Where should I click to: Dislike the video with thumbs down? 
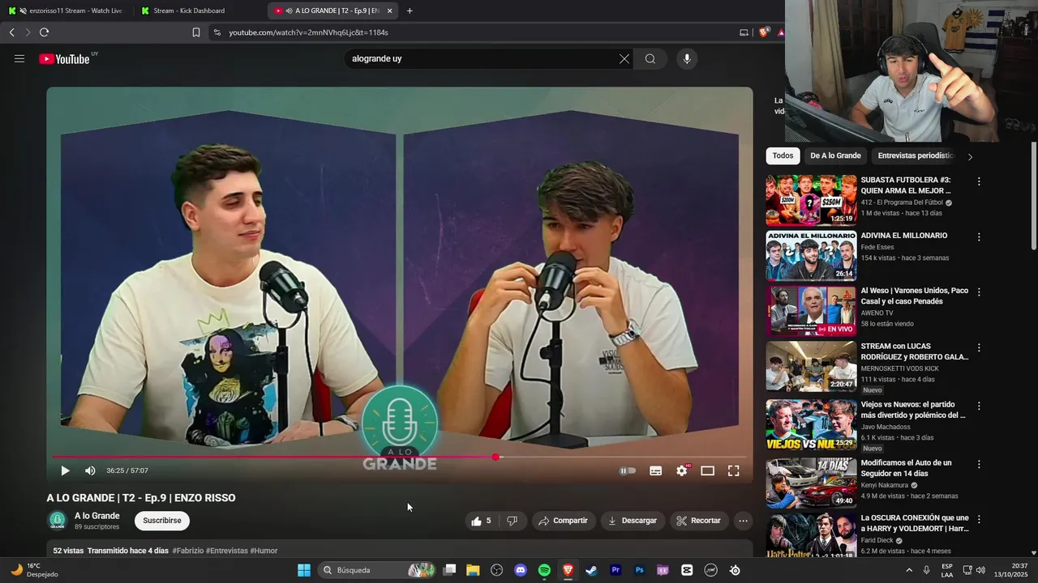coord(512,521)
